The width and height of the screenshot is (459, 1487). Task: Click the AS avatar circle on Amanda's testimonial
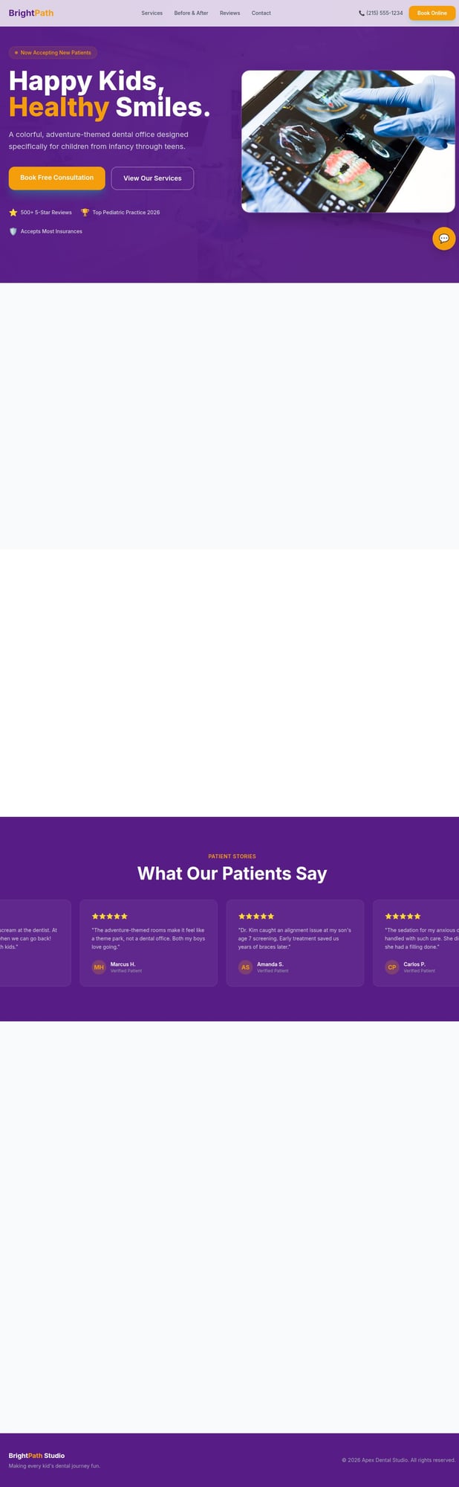244,967
